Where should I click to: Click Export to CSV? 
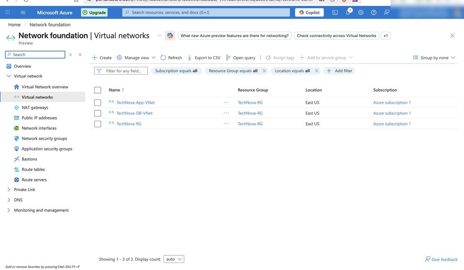204,58
